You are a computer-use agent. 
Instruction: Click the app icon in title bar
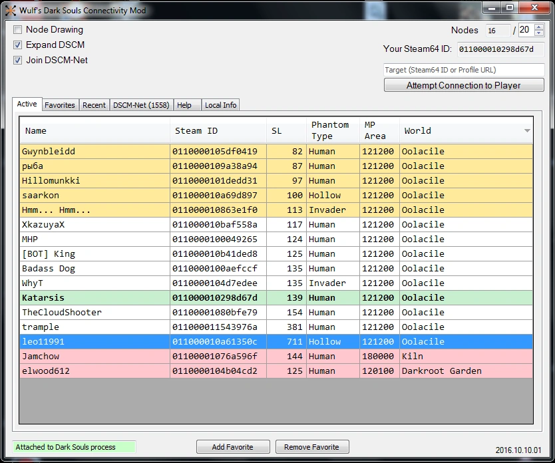coord(11,10)
